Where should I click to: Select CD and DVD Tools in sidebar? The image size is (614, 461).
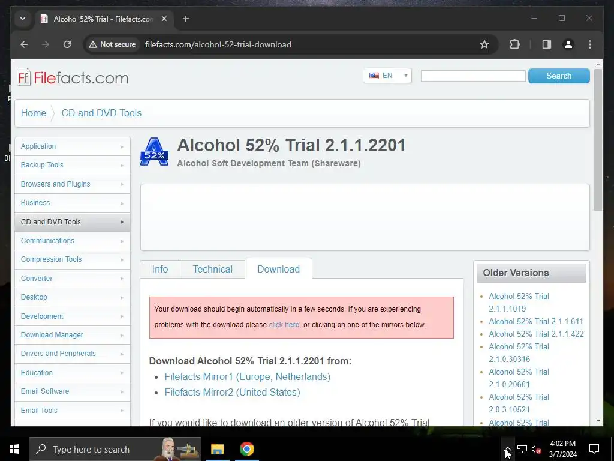(x=73, y=222)
